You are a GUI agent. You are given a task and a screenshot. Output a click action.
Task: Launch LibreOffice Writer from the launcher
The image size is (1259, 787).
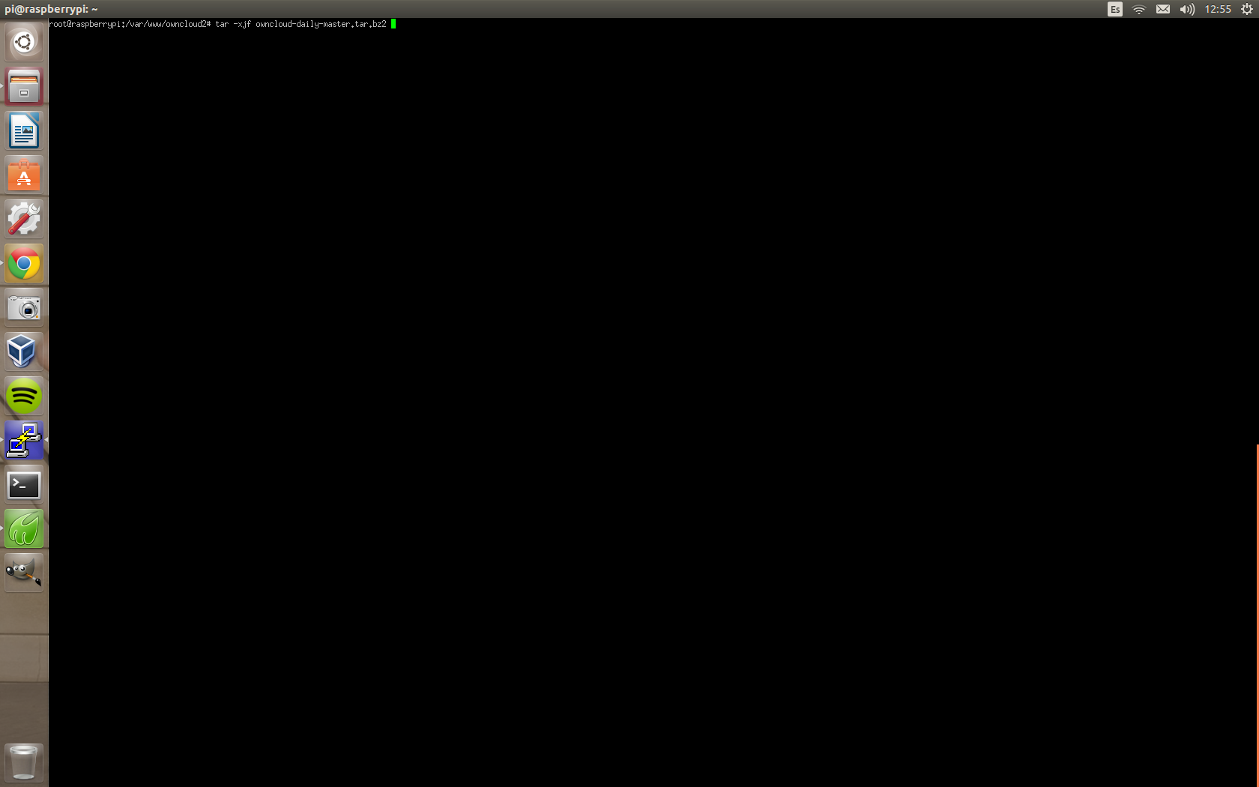[x=24, y=131]
